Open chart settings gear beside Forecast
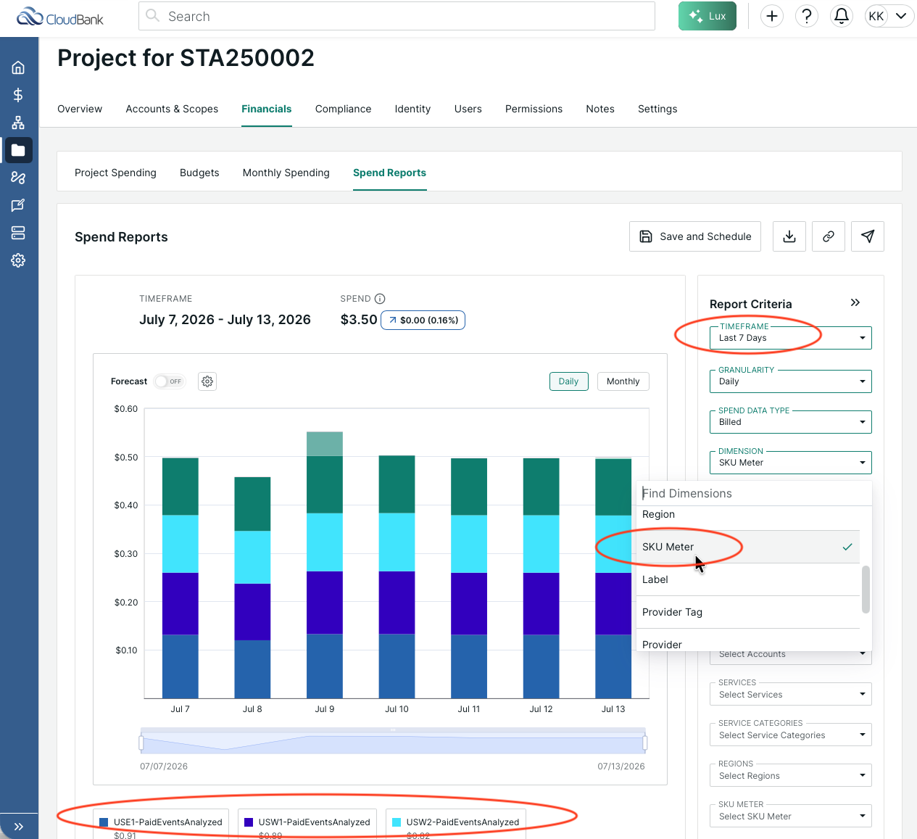The image size is (917, 839). click(207, 381)
